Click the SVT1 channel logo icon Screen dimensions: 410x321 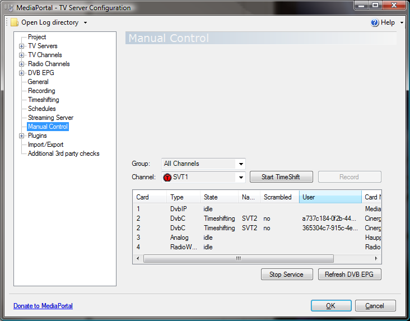click(167, 177)
